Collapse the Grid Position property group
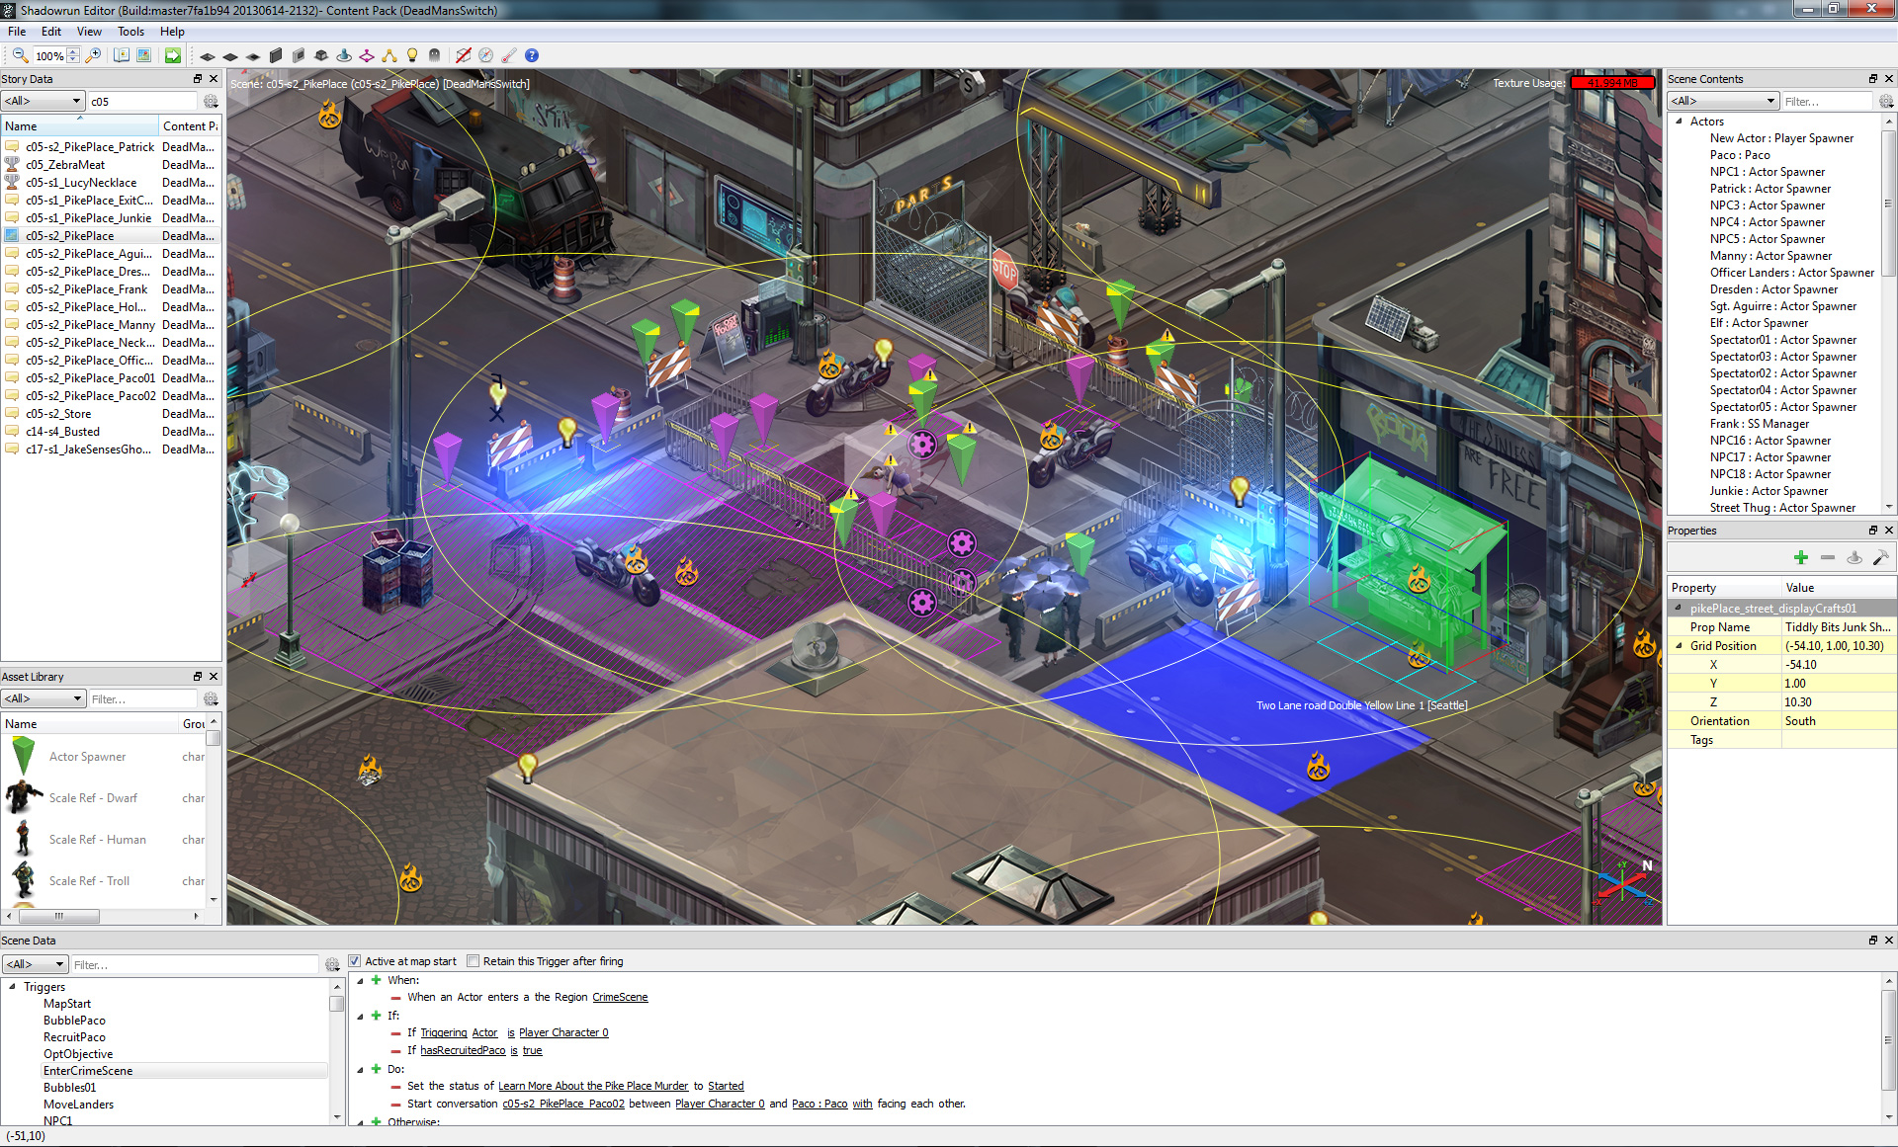Screen dimensions: 1898x1147 [1679, 646]
